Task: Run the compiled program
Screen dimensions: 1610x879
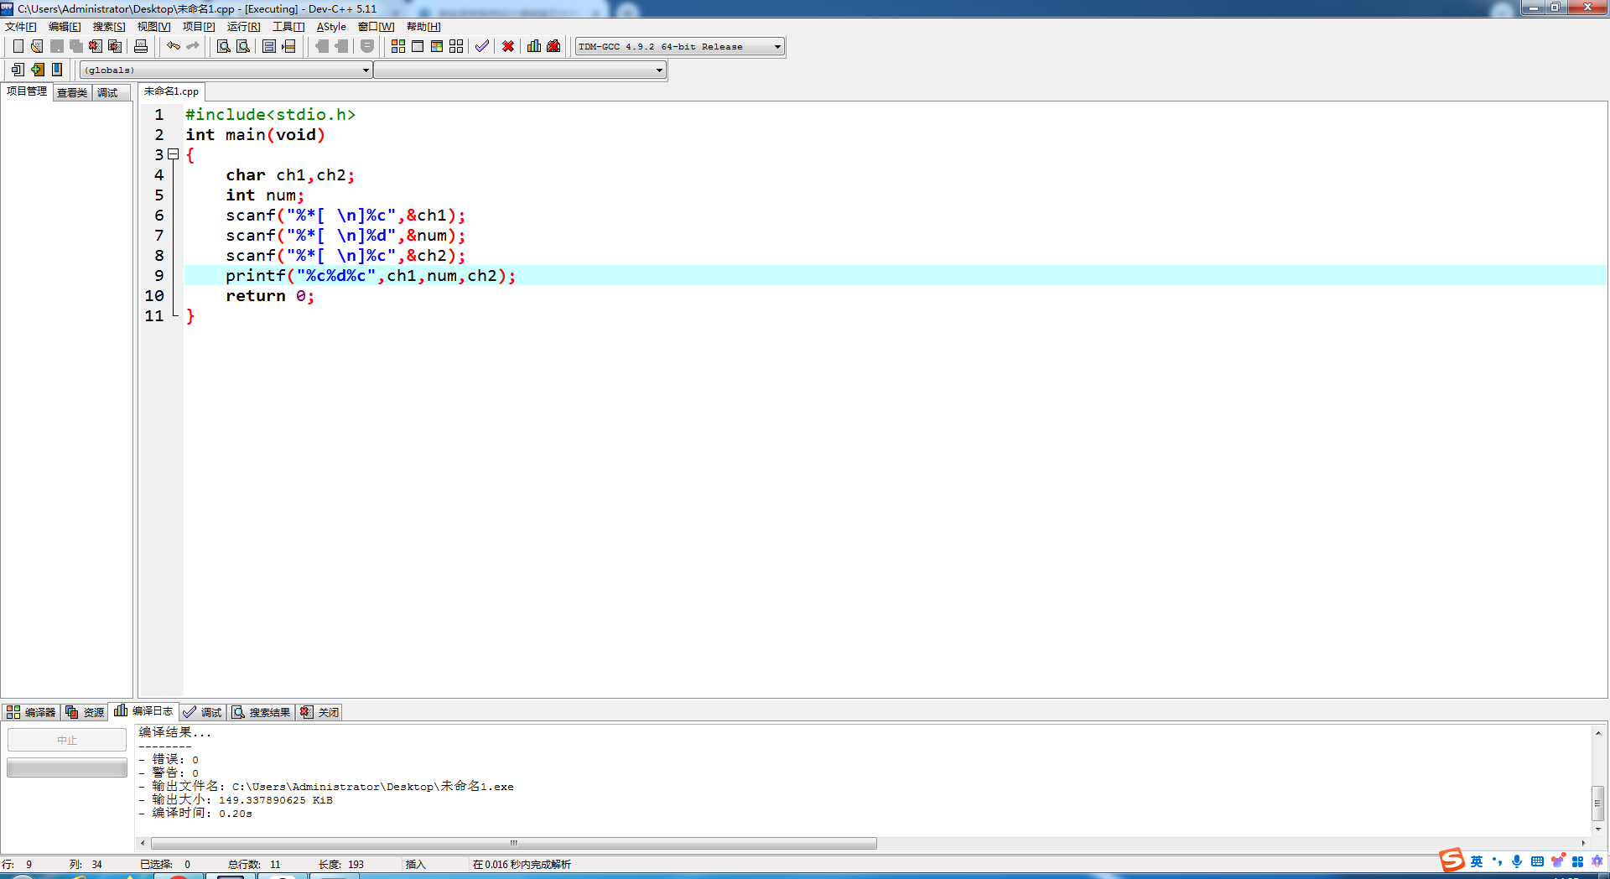Action: (x=418, y=46)
